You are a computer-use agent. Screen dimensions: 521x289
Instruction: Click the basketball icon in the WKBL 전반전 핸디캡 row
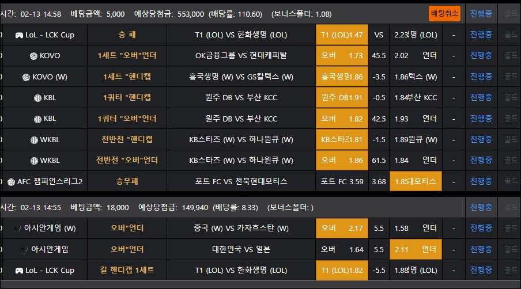tap(34, 140)
